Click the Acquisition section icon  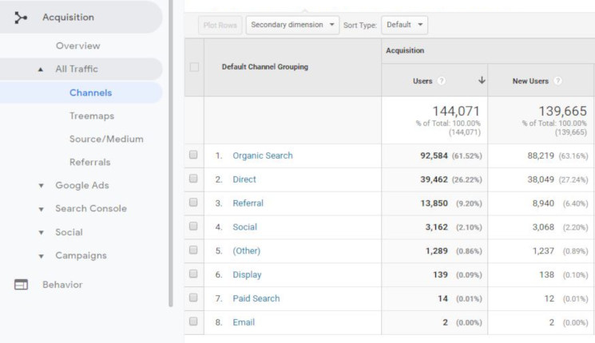pos(22,18)
